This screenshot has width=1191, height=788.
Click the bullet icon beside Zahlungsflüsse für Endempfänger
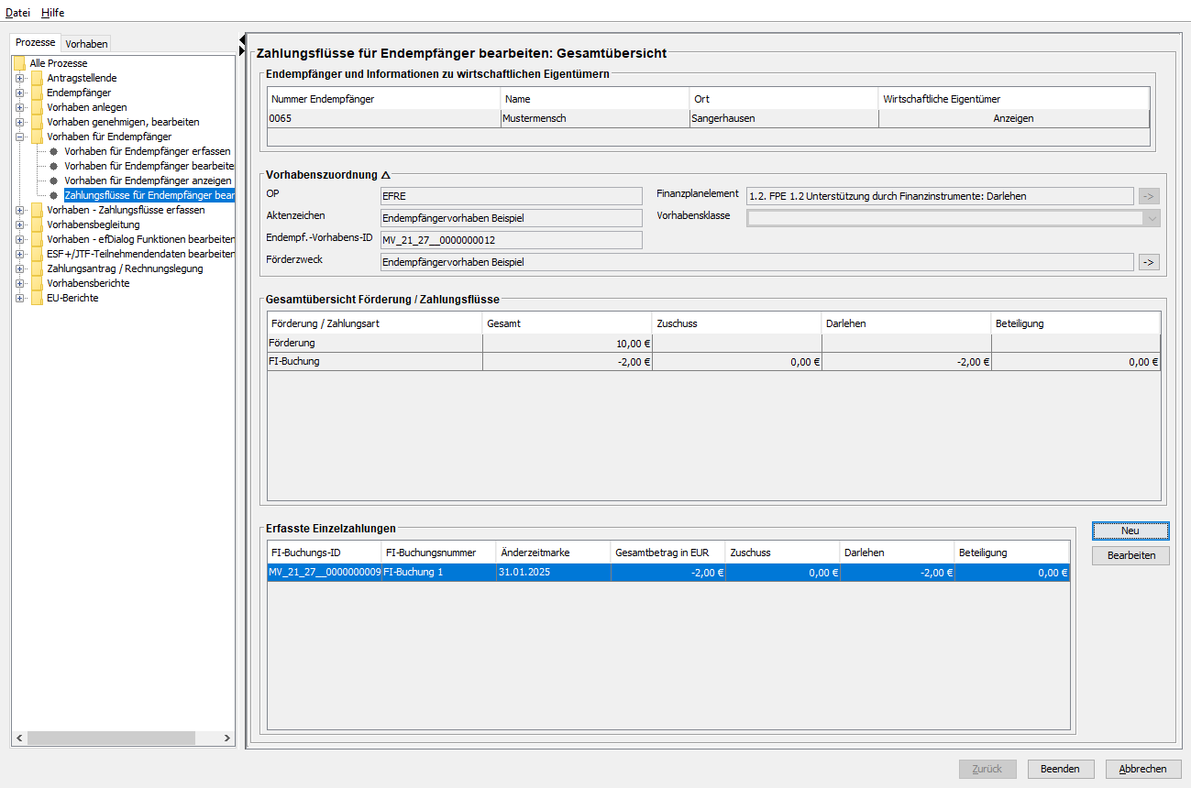pos(54,195)
